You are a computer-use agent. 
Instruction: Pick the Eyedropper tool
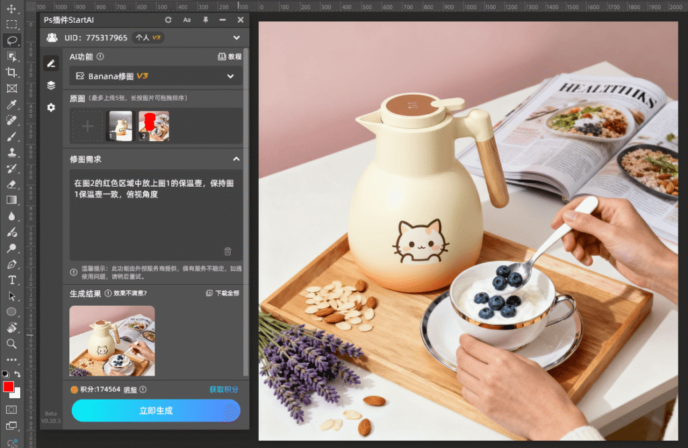click(11, 105)
